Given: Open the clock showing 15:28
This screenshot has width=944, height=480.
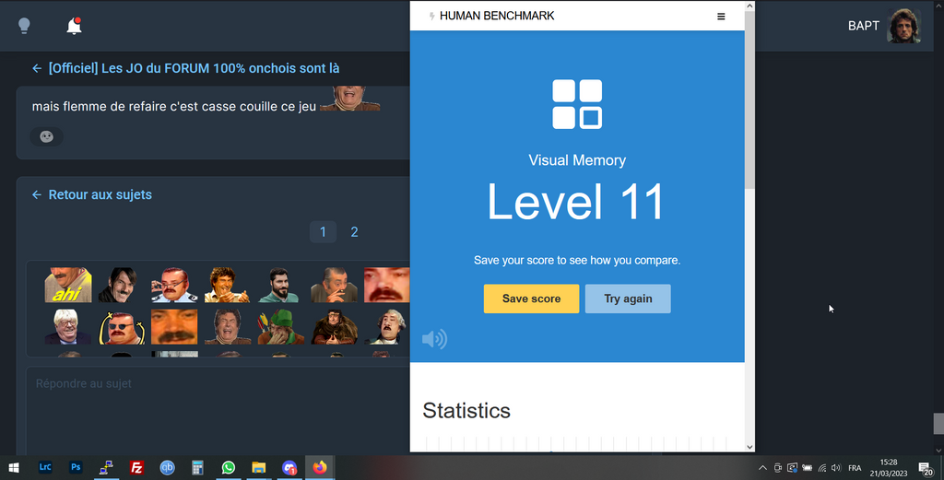Looking at the screenshot, I should pyautogui.click(x=889, y=468).
